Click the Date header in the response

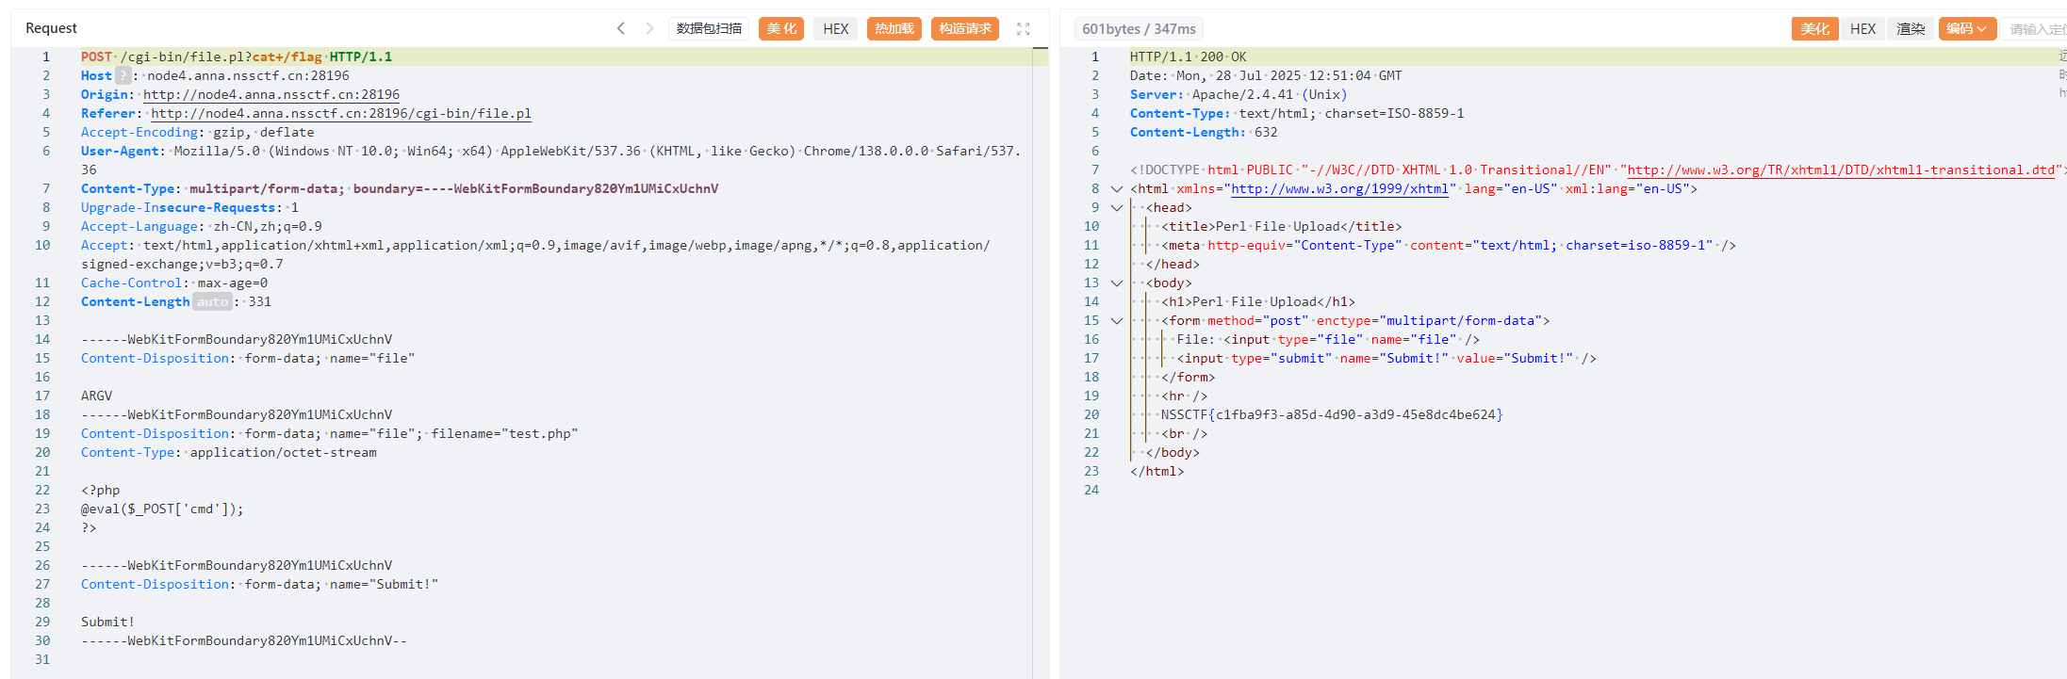[1266, 75]
